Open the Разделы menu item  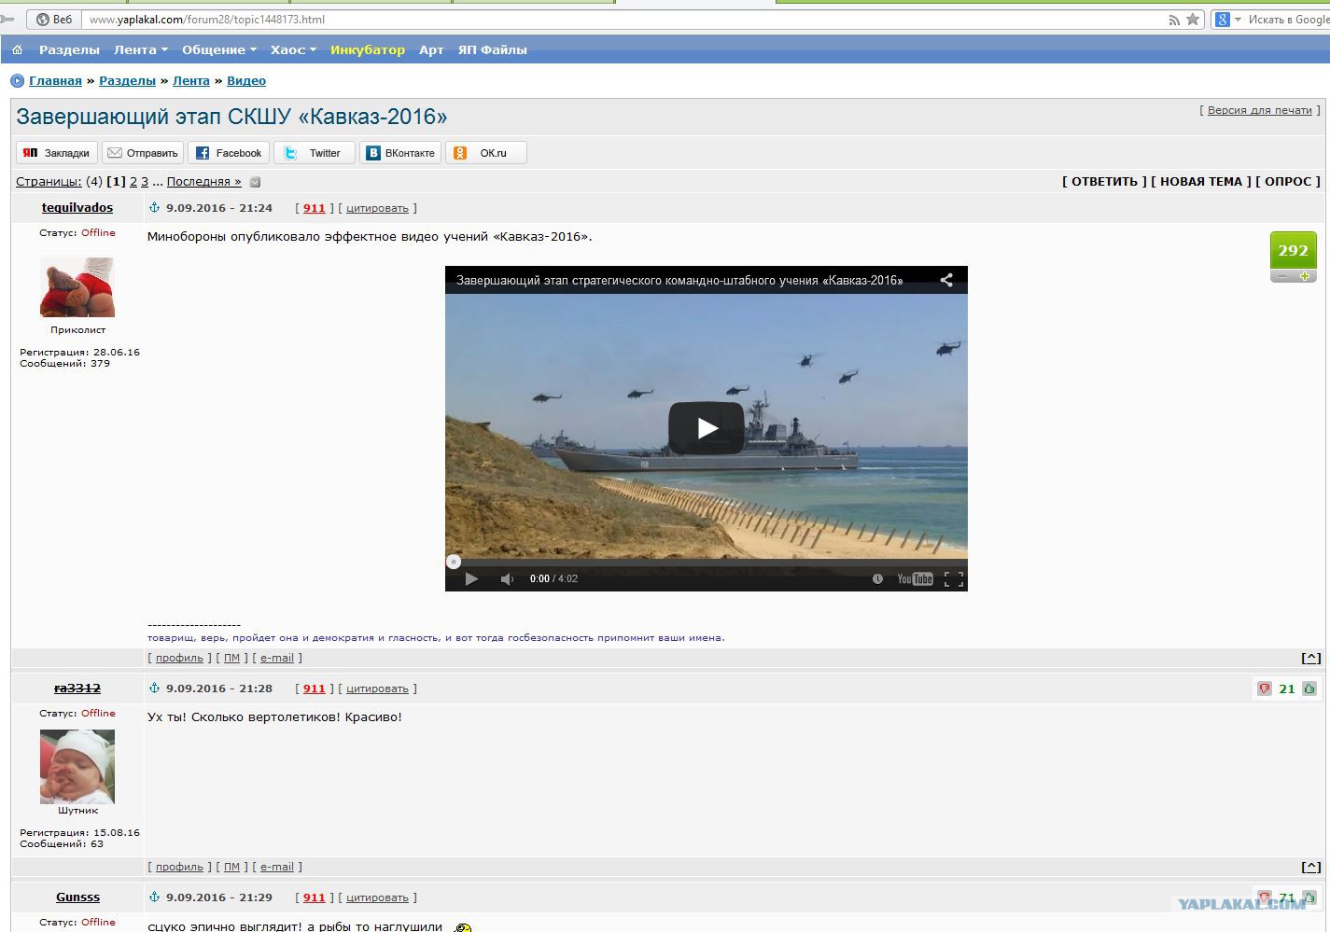coord(69,49)
